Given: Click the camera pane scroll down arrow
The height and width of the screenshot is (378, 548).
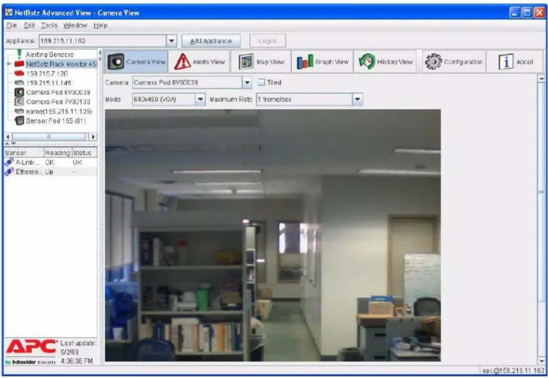Looking at the screenshot, I should click(x=541, y=361).
